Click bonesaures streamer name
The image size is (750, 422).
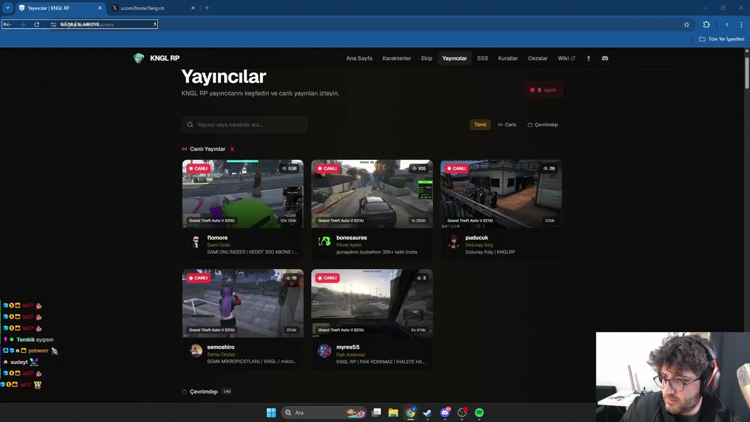click(352, 237)
